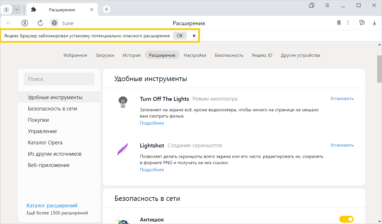This screenshot has height=224, width=382.
Task: Click the Turn Off The Lights bulb icon
Action: point(123,102)
